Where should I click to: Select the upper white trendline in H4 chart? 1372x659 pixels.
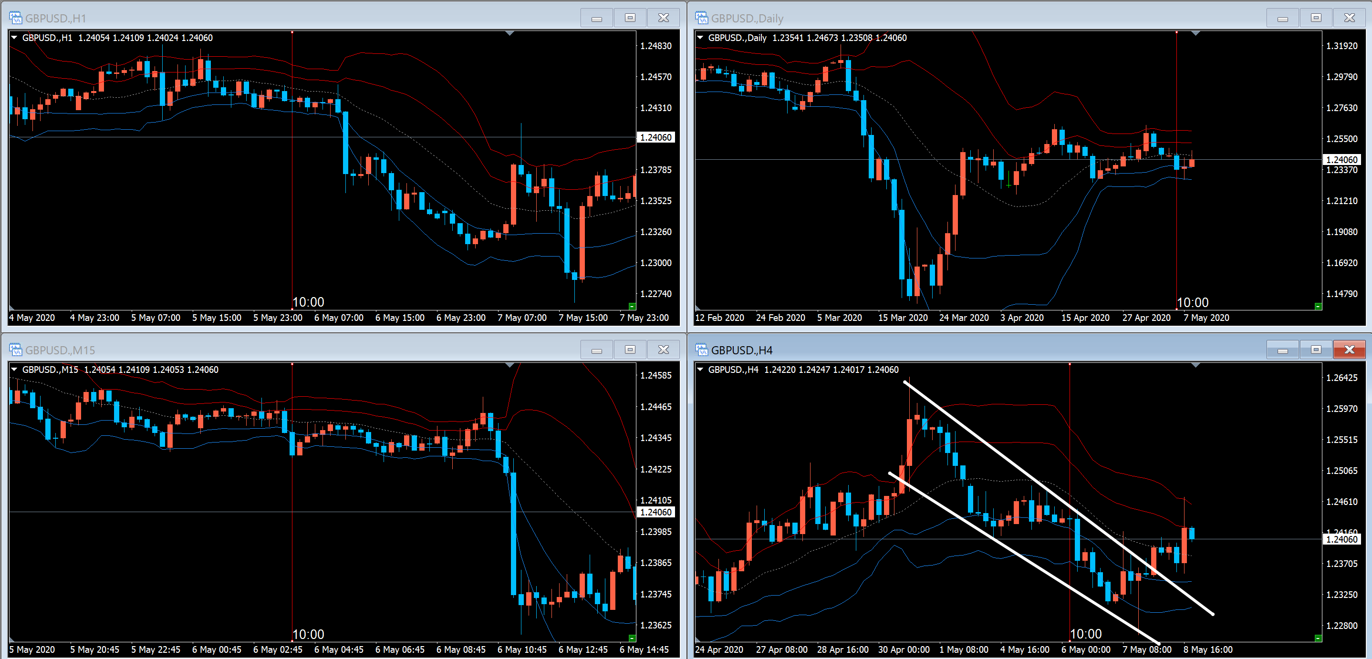click(1012, 462)
